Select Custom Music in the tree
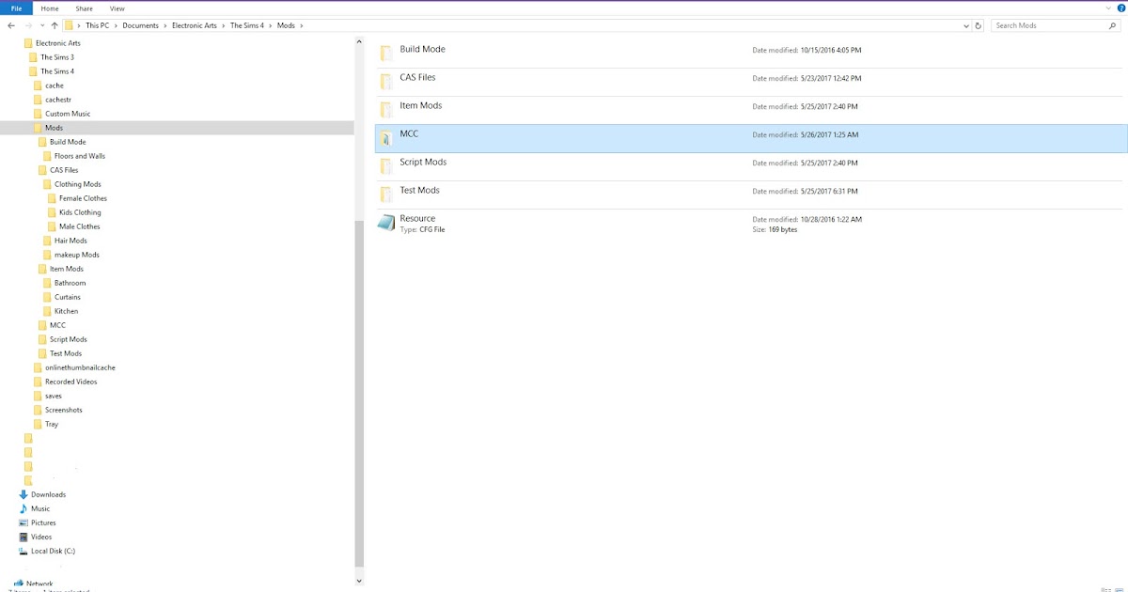Image resolution: width=1128 pixels, height=592 pixels. 68,114
